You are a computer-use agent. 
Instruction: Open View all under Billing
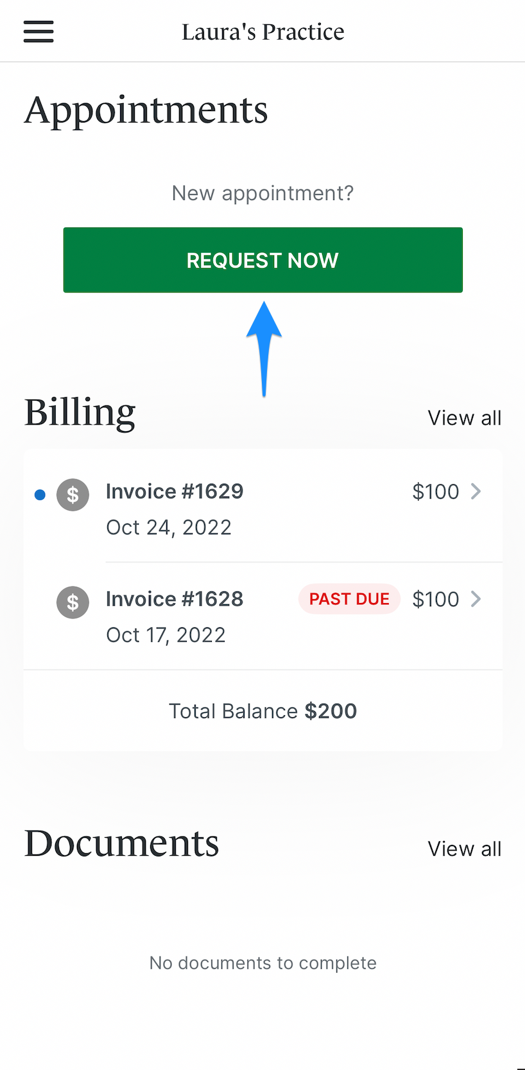464,417
